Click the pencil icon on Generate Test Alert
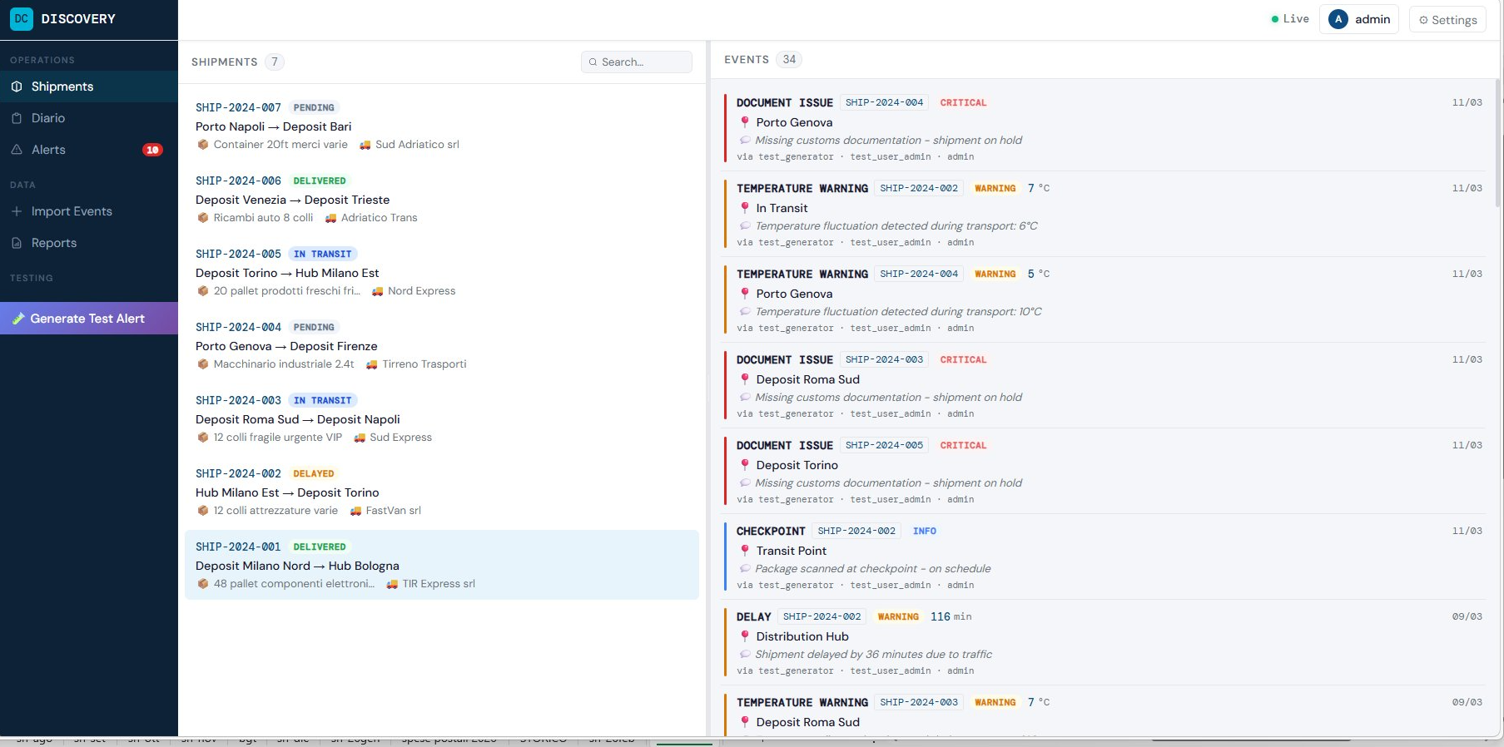 tap(18, 319)
